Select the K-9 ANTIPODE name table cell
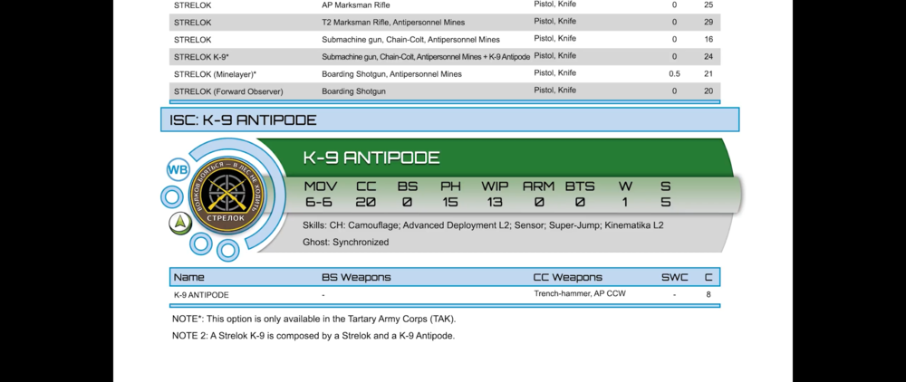Image resolution: width=906 pixels, height=382 pixels. pyautogui.click(x=201, y=295)
